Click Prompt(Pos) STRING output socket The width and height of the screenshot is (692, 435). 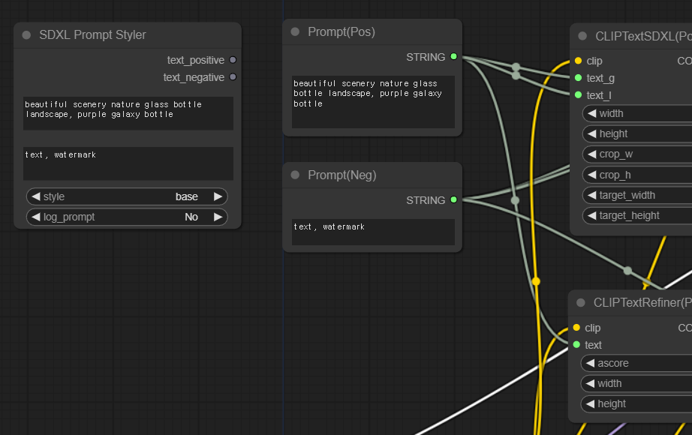pyautogui.click(x=453, y=56)
